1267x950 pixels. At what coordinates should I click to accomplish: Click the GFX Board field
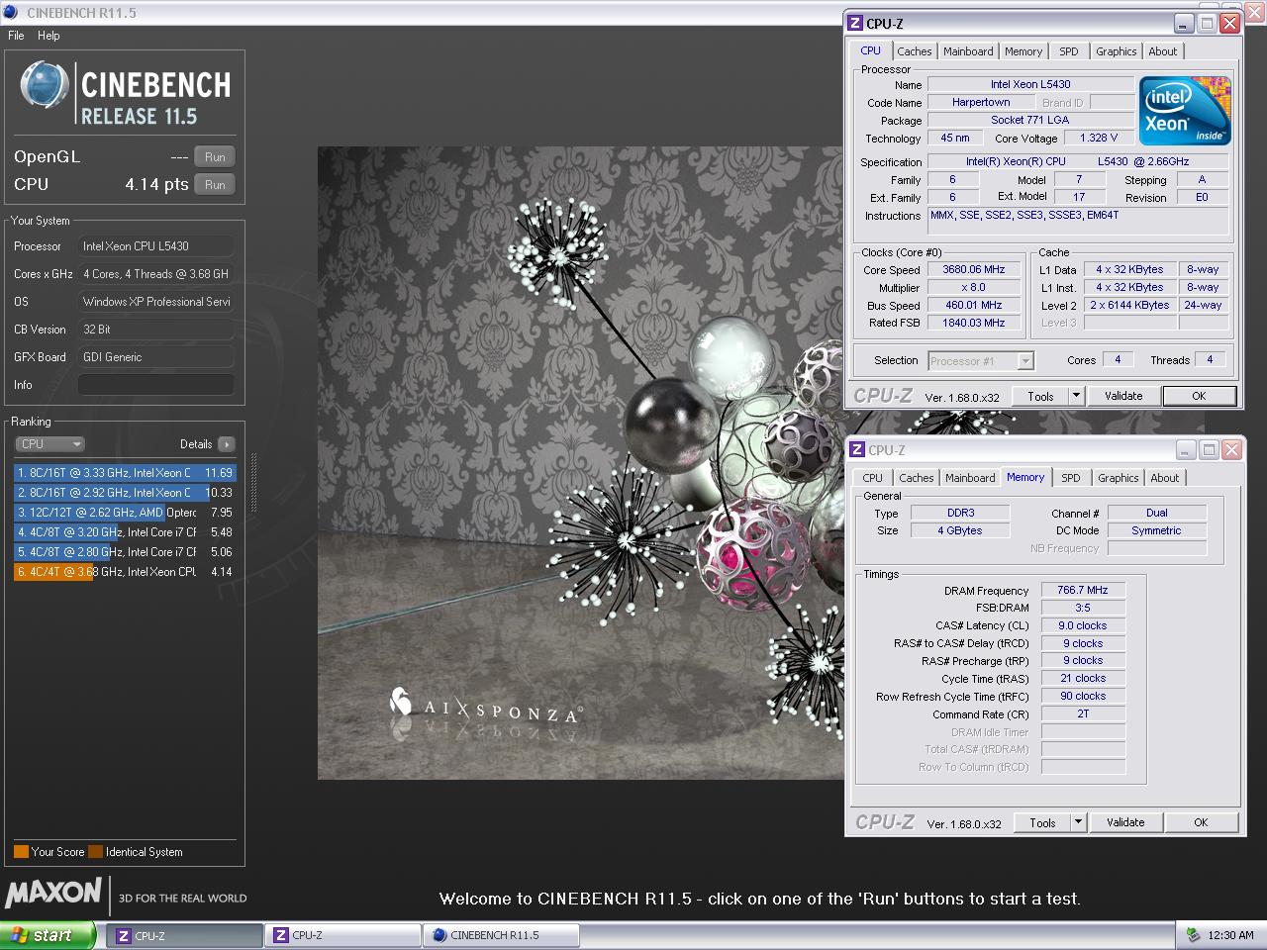[156, 357]
